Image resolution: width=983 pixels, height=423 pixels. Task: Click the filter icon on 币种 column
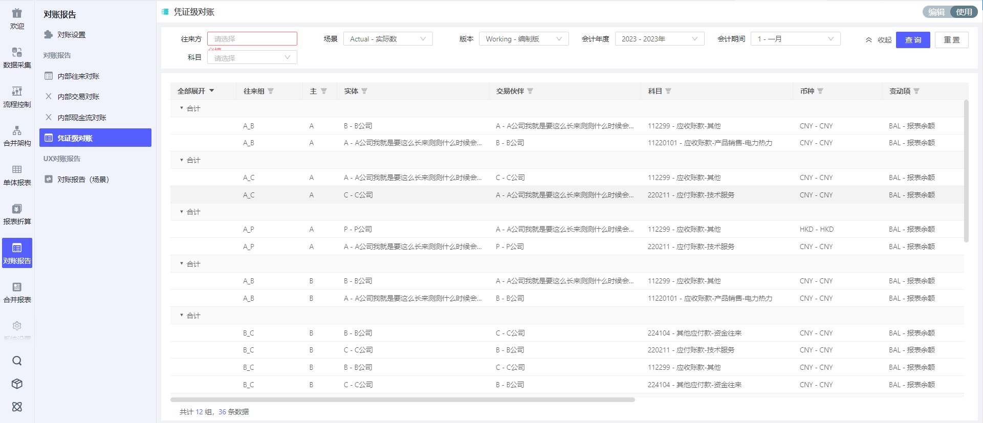(x=820, y=91)
